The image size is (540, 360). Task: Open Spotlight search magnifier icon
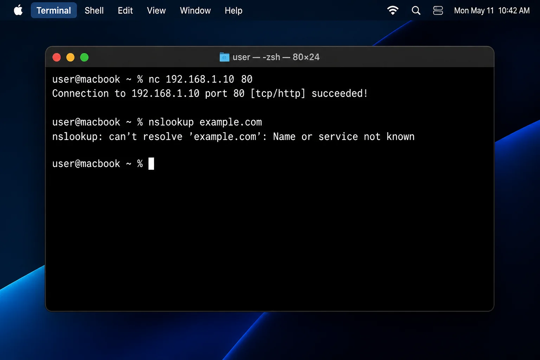pos(416,11)
